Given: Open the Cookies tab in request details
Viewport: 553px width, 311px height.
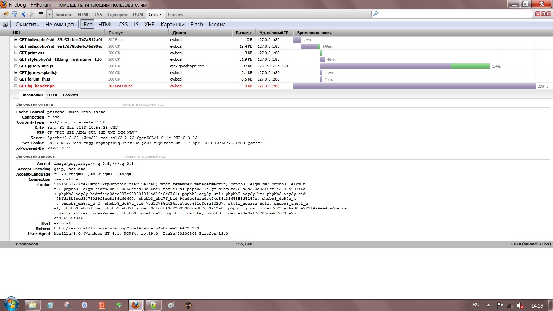Looking at the screenshot, I should tap(70, 95).
